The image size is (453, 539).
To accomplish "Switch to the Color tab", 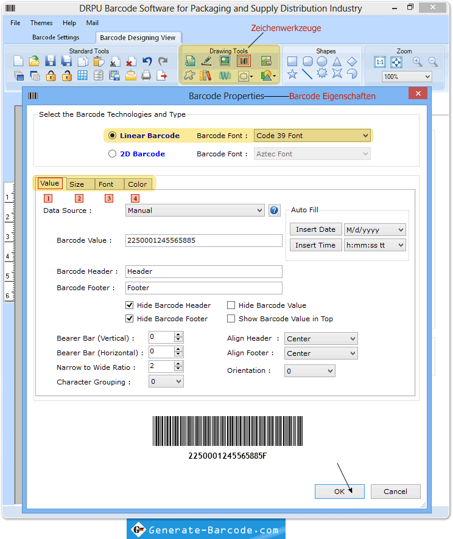I will tap(137, 184).
